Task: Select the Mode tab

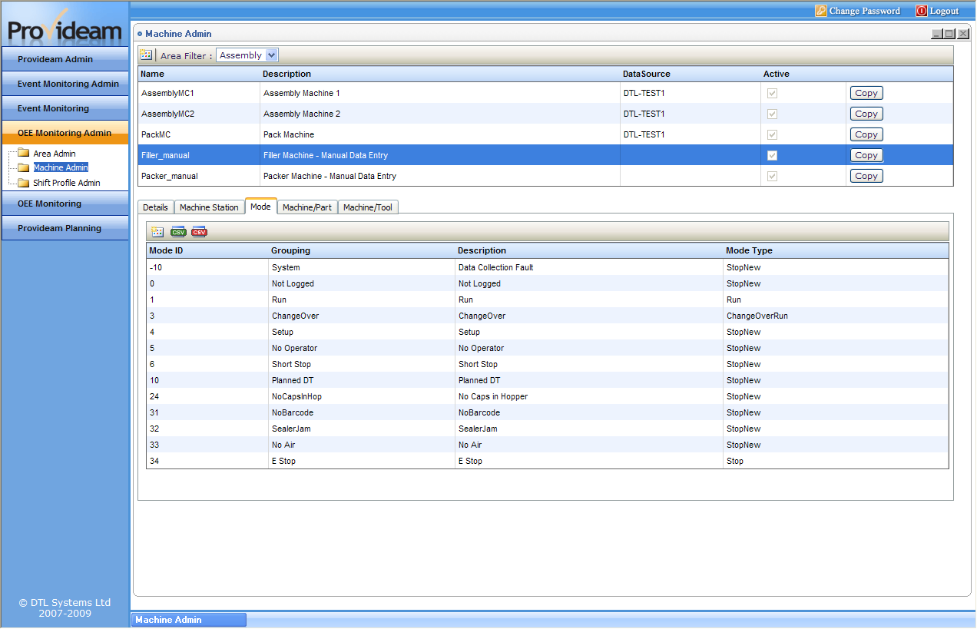Action: 261,207
